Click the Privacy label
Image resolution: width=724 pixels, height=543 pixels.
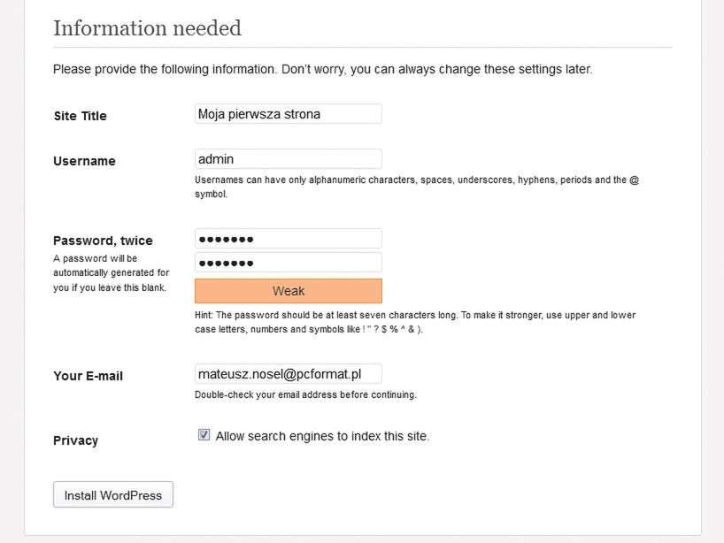click(75, 440)
